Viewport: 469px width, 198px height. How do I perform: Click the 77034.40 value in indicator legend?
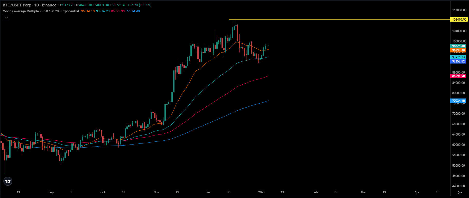click(133, 11)
